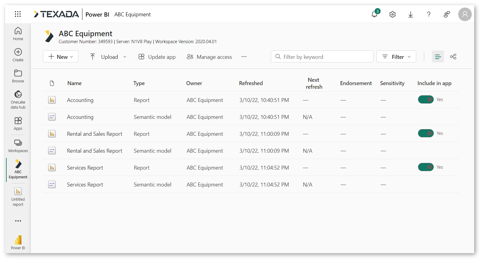Open settings gear icon
482x261 pixels.
392,14
